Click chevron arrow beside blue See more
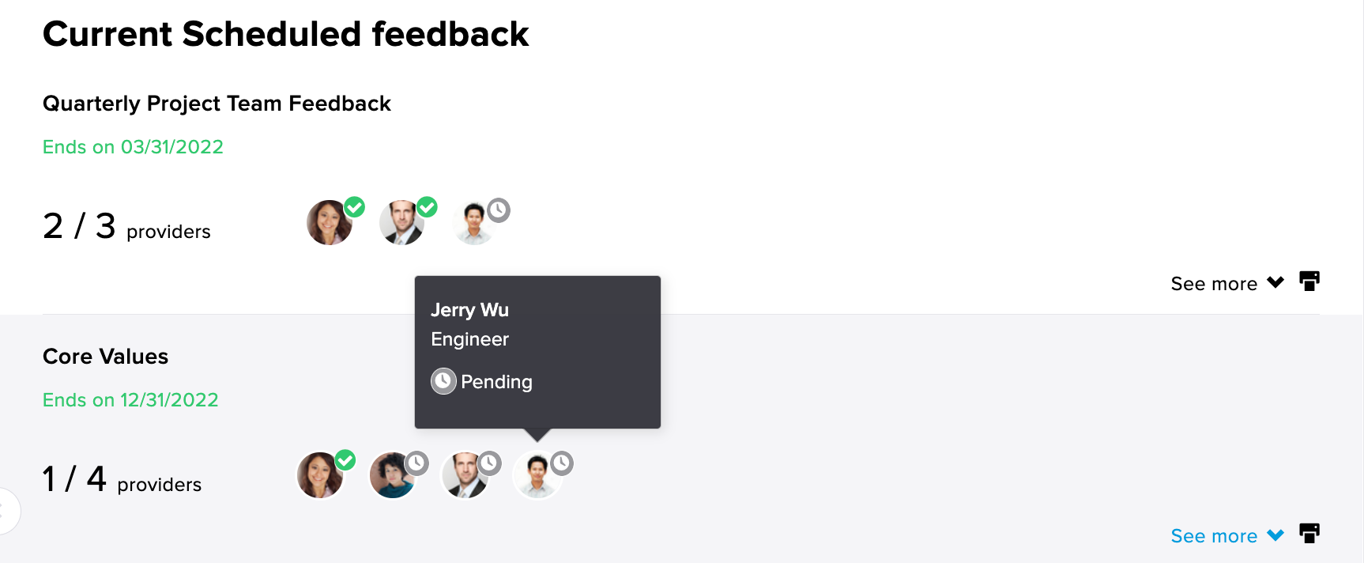Screen dimensions: 1364x563 pyautogui.click(x=1275, y=535)
